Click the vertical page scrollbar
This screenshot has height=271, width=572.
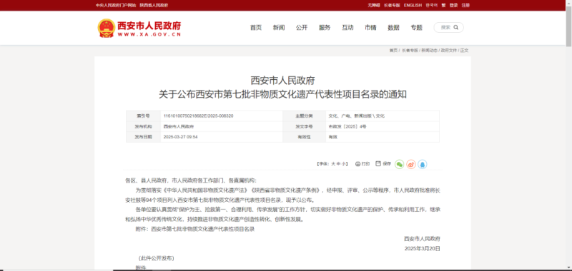coord(568,135)
